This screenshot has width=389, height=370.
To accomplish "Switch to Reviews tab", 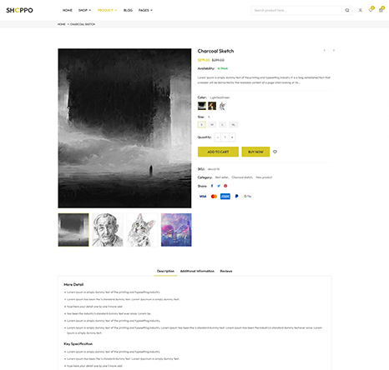I will click(x=226, y=271).
